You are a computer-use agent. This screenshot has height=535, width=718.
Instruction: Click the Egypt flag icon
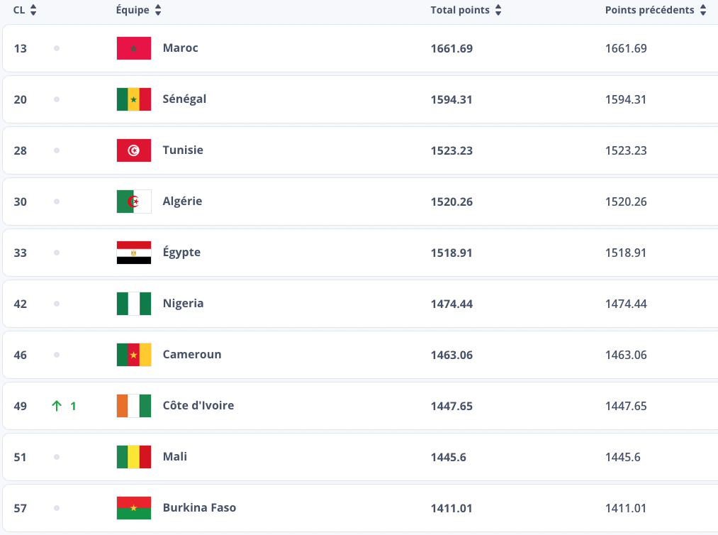coord(133,253)
